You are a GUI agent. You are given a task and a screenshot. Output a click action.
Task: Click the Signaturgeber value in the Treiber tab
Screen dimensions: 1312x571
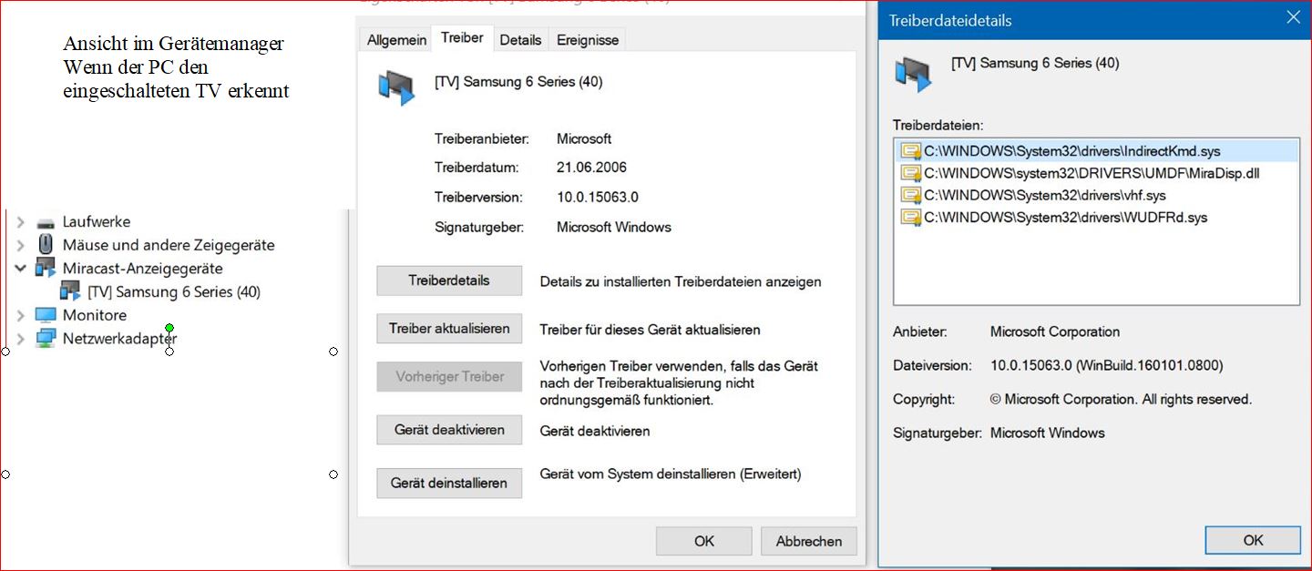click(614, 227)
